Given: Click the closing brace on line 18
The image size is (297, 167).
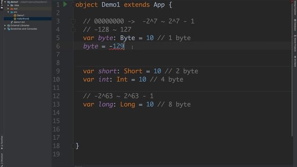Looking at the screenshot, I should 77,146.
